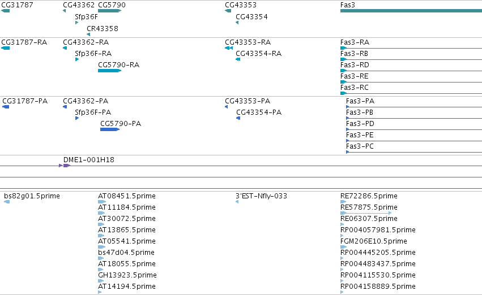Select the CG43354-RA transcript label
The image size is (482, 295).
click(258, 53)
